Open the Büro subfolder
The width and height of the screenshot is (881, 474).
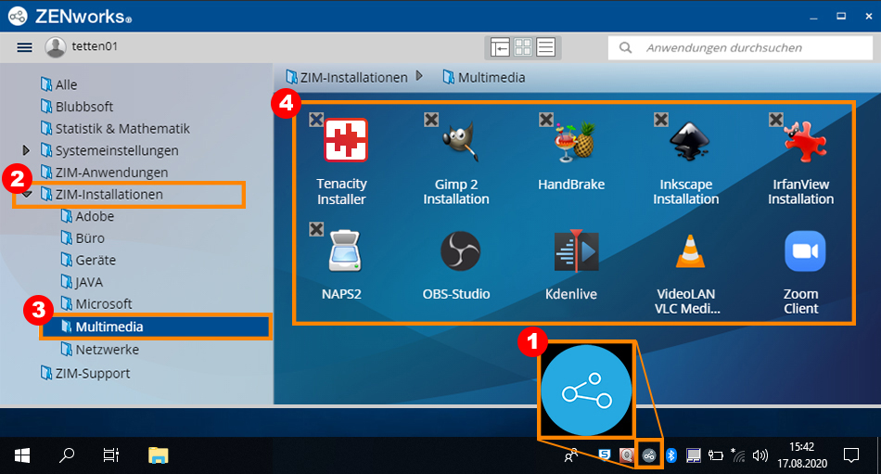pos(83,238)
